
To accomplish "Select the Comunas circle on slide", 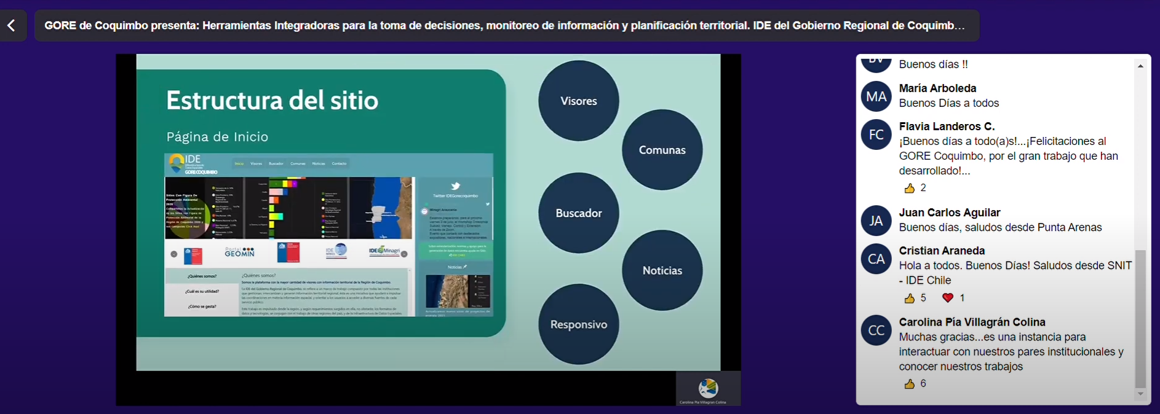I will (x=662, y=150).
